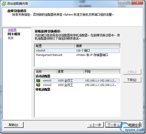Screen dimensions: 146x134
Task: Click the vMotion 和 IP 存储器端口 cell
Action: coord(92,55)
